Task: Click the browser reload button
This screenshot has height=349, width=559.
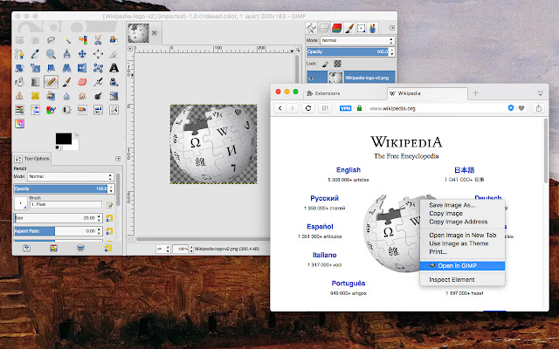Action: pos(308,108)
